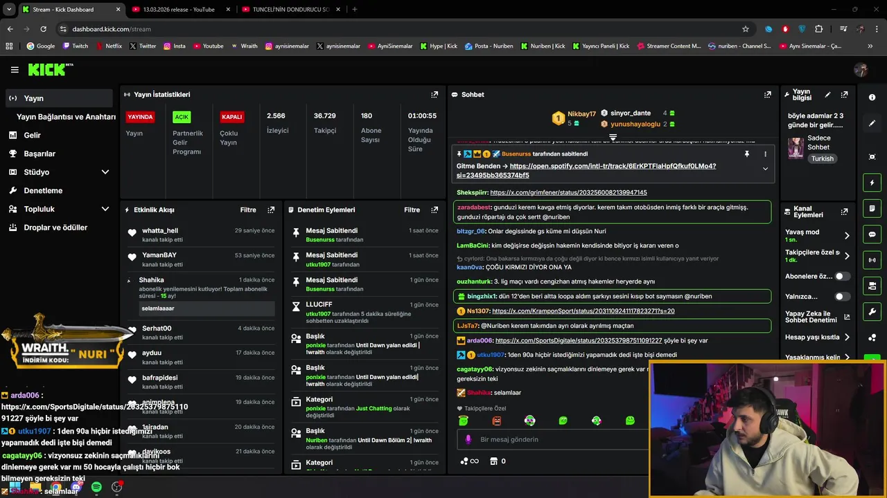Click the microphone icon in message box
The image size is (887, 498).
click(x=468, y=439)
